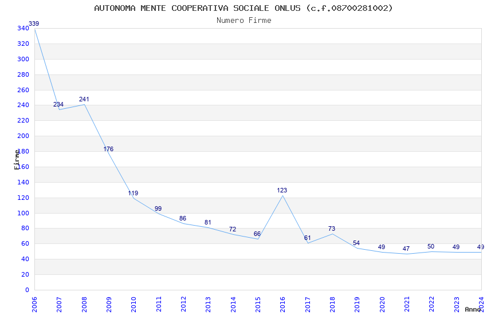Click the data label 66
Viewport: 487px width, 315px height.
click(x=257, y=234)
